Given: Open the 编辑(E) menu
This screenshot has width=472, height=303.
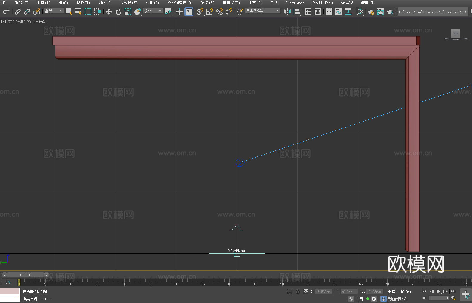Looking at the screenshot, I should [x=21, y=3].
